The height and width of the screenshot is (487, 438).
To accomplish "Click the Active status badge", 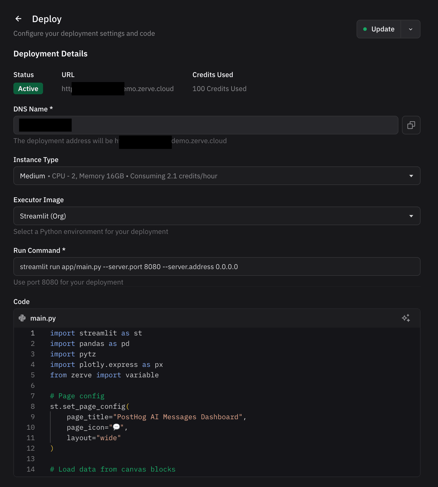I will click(28, 88).
